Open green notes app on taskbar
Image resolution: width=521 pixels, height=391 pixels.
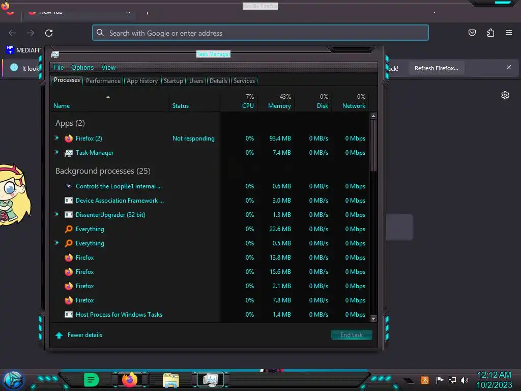[92, 380]
